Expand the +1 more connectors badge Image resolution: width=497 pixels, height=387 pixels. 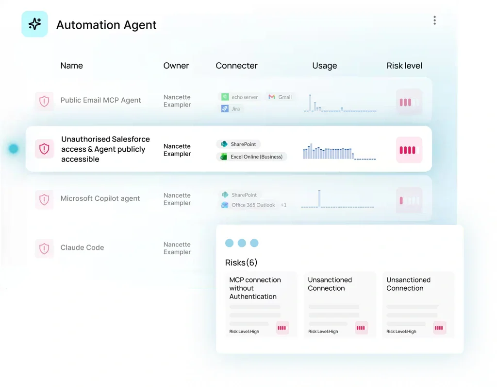(283, 205)
